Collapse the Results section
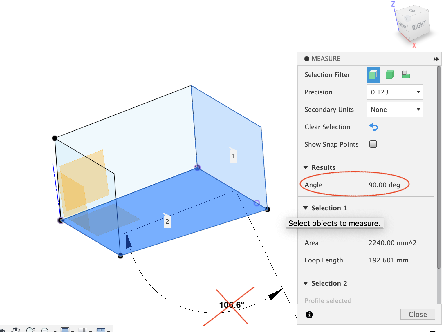The height and width of the screenshot is (332, 444). tap(306, 167)
